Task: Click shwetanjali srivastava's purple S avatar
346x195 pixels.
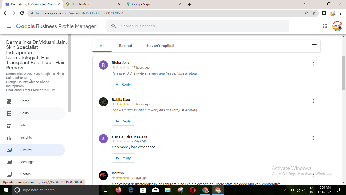Action: 103,139
